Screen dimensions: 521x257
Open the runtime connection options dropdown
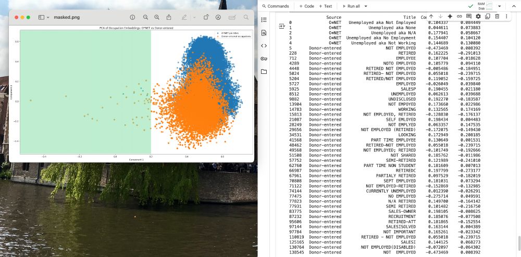pyautogui.click(x=500, y=6)
